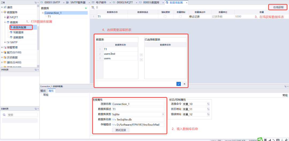Open the 数据库类型 Sqlite dropdown
289x141 pixels.
163,114
